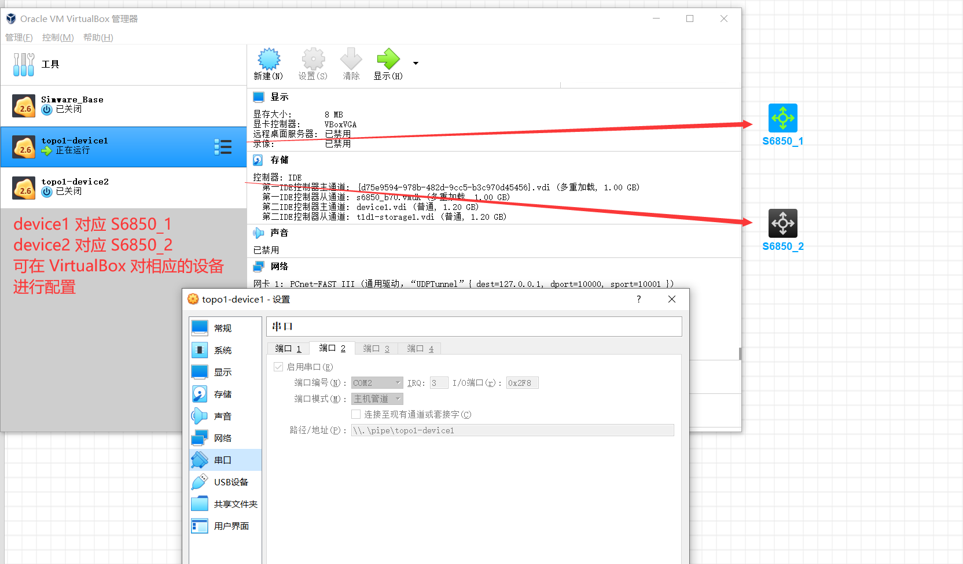Open the 控制(M) menu
Viewport: 963px width, 564px height.
[58, 38]
